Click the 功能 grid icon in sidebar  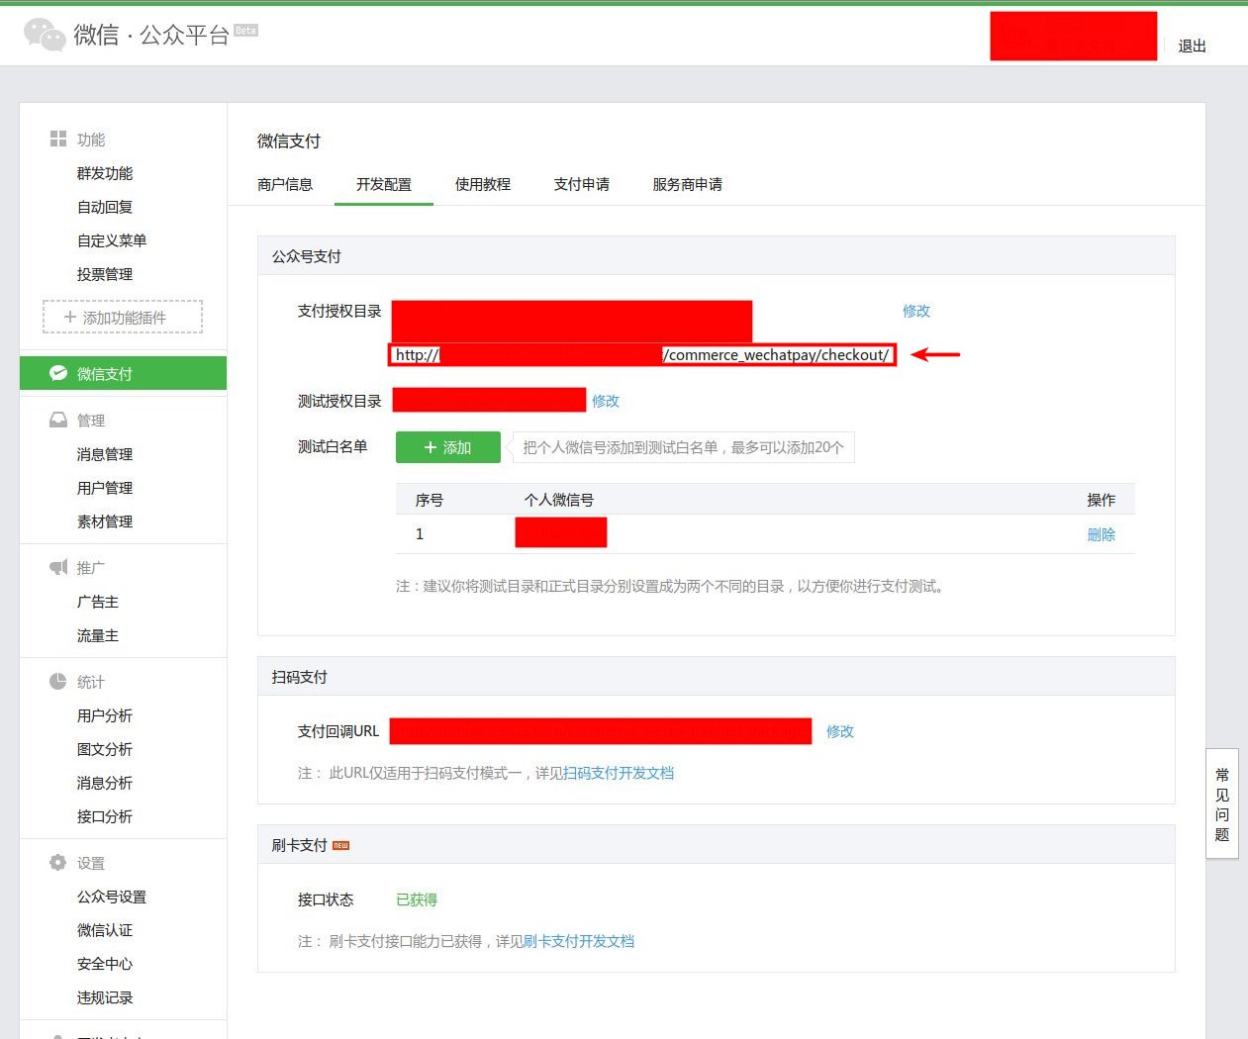click(58, 140)
